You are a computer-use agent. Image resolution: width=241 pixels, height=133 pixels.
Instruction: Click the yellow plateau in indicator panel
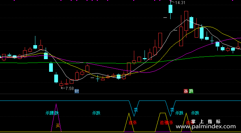point(163,113)
